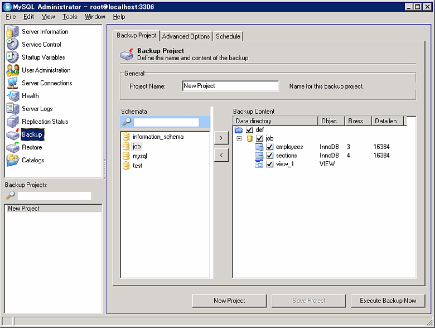Switch to the Schedule tab

click(228, 36)
